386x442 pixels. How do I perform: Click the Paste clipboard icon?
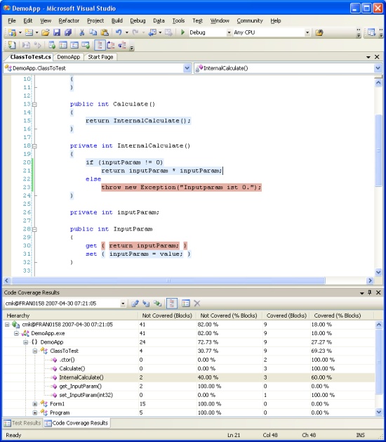tap(105, 33)
